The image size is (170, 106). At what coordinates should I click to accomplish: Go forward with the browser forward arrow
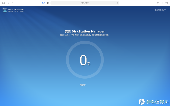point(12,3)
